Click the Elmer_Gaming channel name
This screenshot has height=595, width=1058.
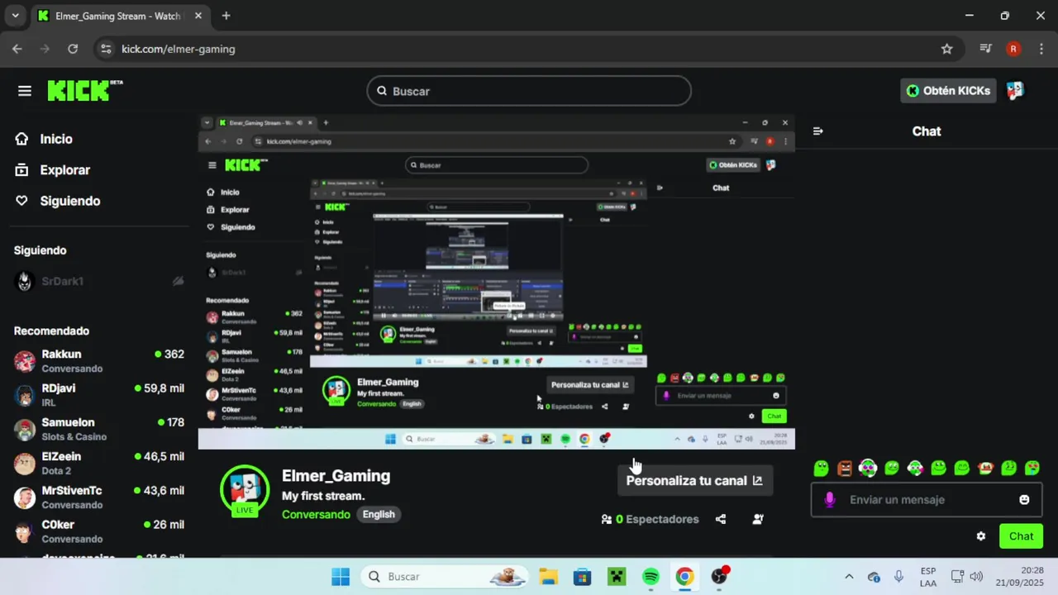336,476
